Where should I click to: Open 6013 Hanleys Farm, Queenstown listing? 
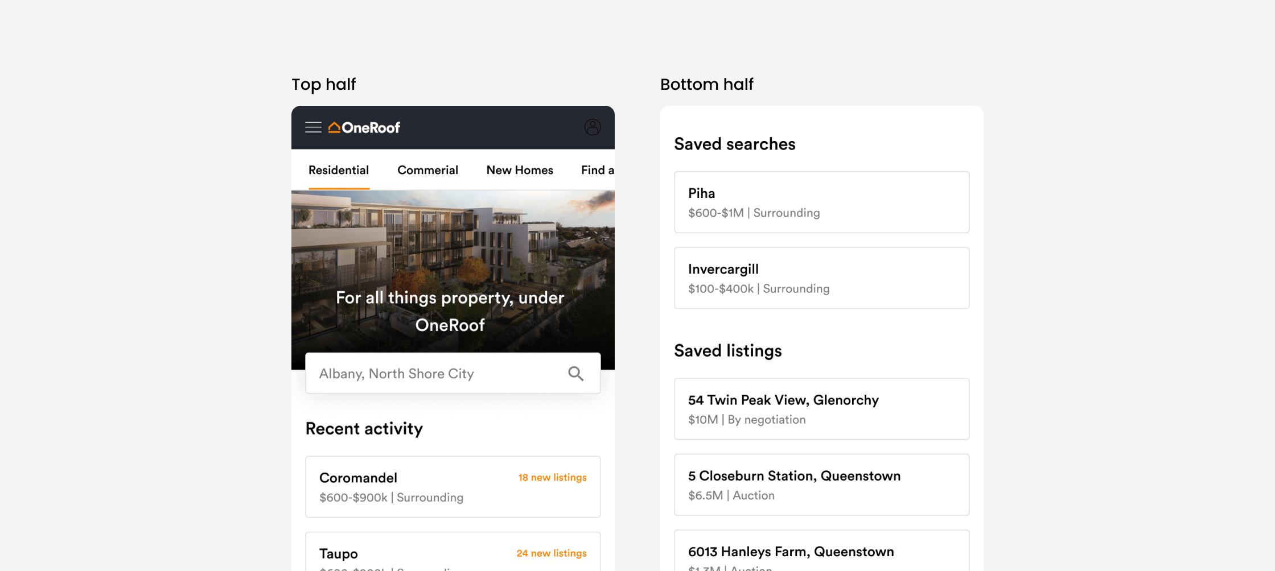822,551
